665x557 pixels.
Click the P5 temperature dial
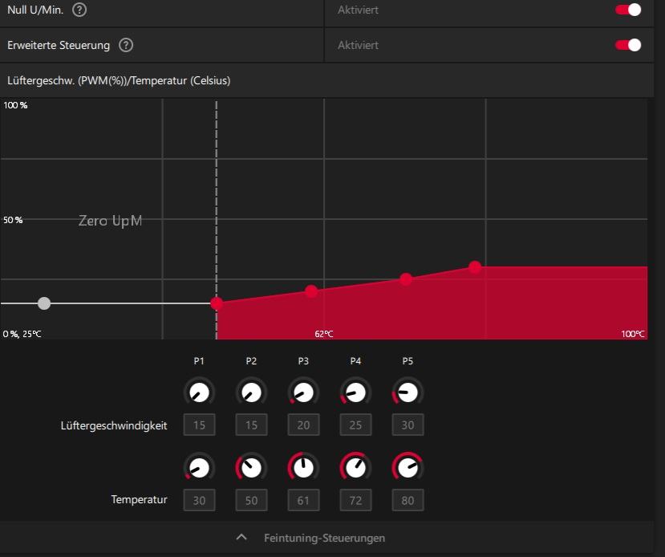point(408,468)
